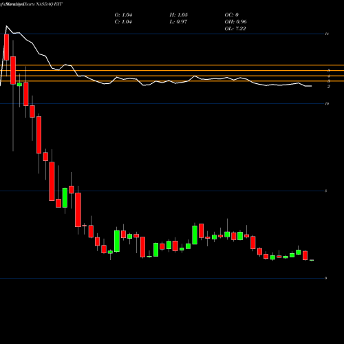Click the 'L: 0.97' low value
Image resolution: width=344 pixels, height=344 pixels.
pyautogui.click(x=178, y=22)
